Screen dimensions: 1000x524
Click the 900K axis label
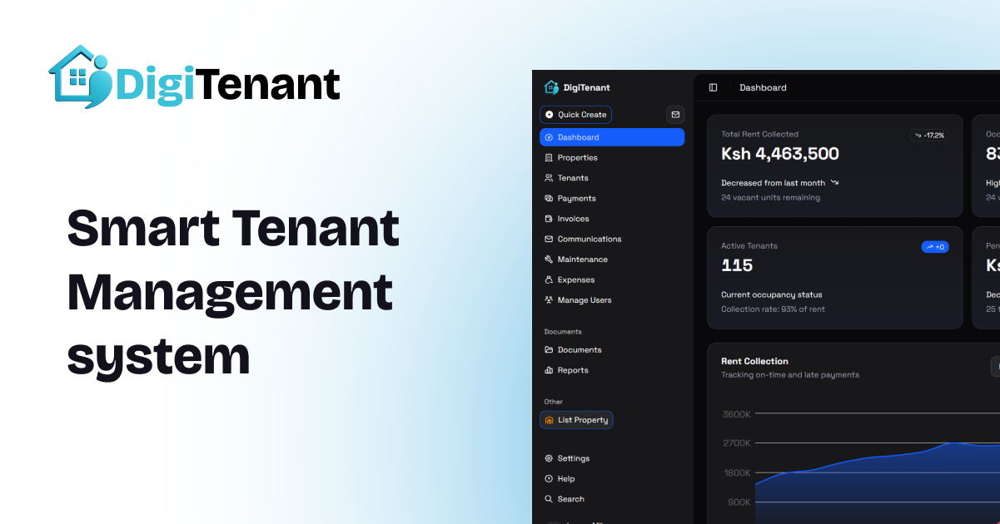click(739, 502)
